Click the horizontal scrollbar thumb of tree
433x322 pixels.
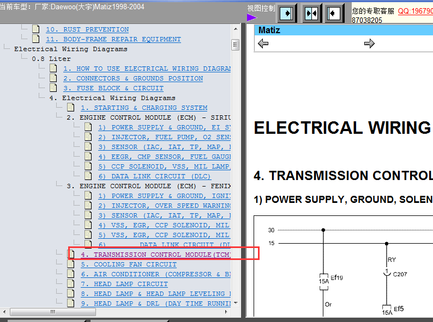[53, 312]
